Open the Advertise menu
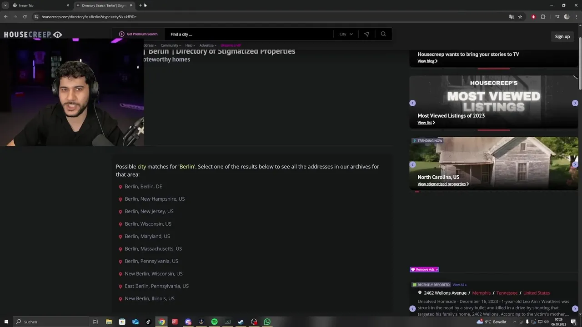The image size is (582, 327). pos(208,45)
